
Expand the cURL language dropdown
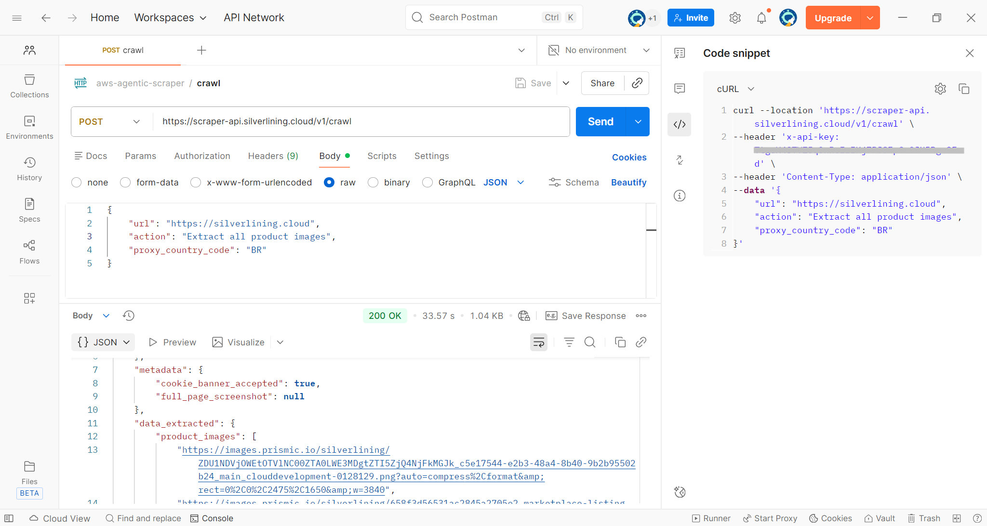tap(735, 89)
